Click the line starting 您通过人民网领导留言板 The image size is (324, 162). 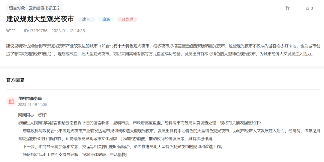click(140, 123)
